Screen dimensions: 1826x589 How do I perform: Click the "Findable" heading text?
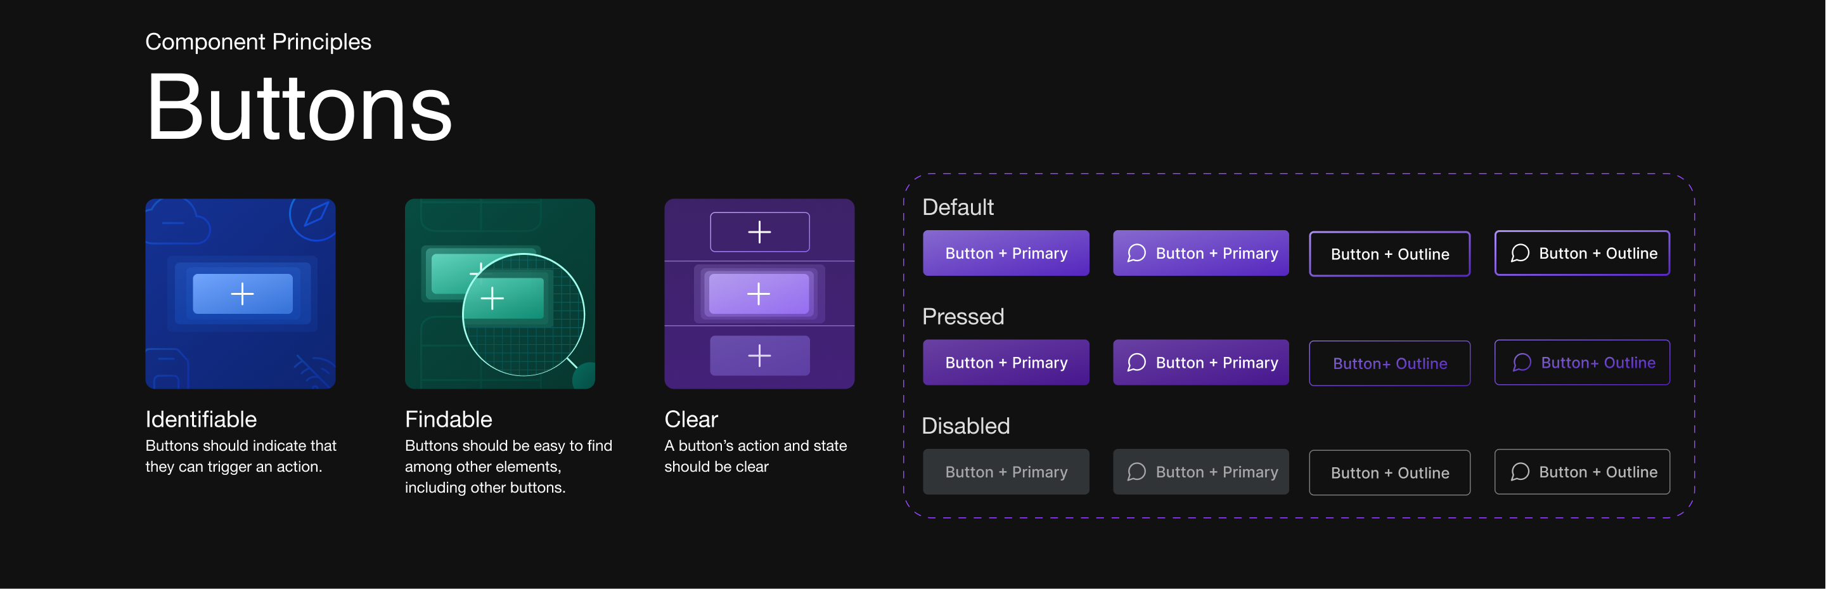[x=448, y=419]
